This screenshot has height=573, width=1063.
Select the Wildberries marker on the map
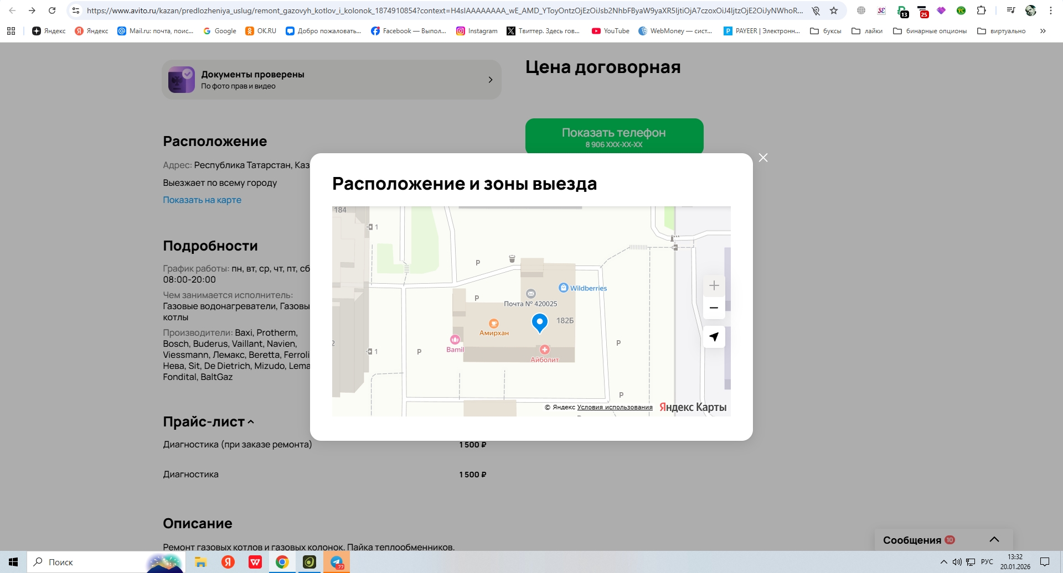click(564, 288)
